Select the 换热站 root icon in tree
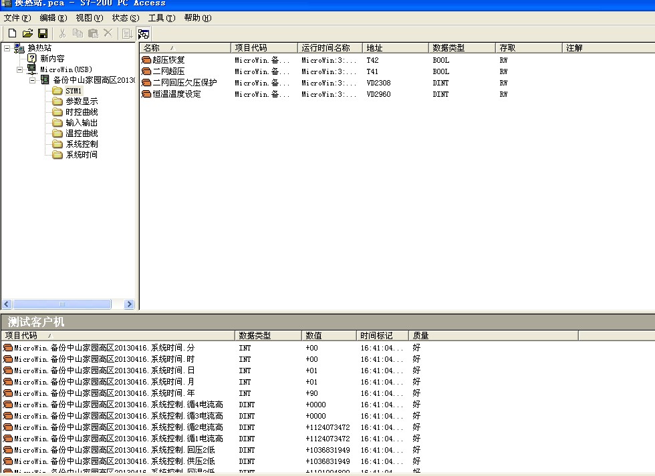Image resolution: width=655 pixels, height=476 pixels. tap(19, 48)
